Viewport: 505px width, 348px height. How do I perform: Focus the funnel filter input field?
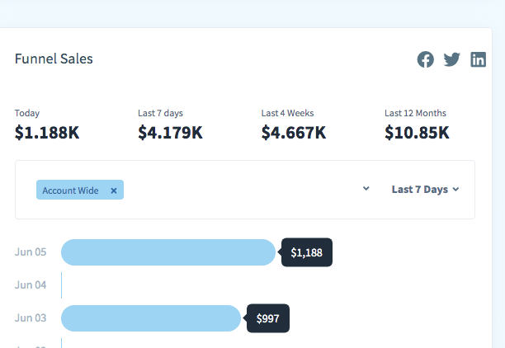click(239, 190)
